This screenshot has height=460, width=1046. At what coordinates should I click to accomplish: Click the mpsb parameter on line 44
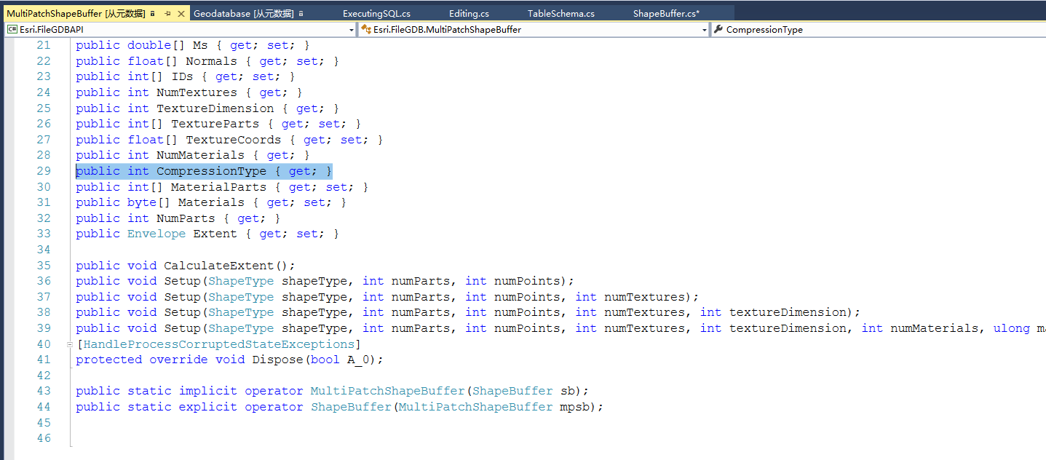(575, 407)
